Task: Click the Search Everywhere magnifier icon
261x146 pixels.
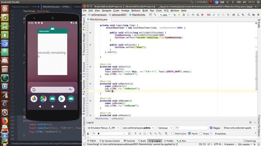Action: (249, 15)
